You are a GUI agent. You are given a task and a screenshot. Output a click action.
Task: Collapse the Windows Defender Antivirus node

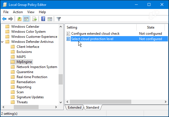pyautogui.click(x=2, y=42)
